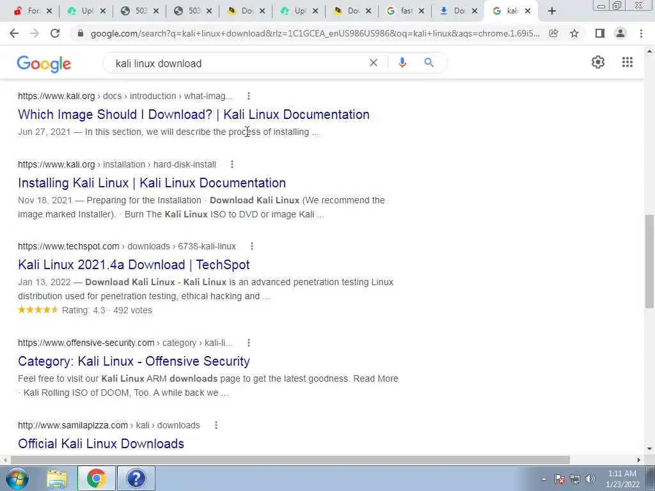
Task: Open options for offensive-security.com result
Action: coord(249,343)
